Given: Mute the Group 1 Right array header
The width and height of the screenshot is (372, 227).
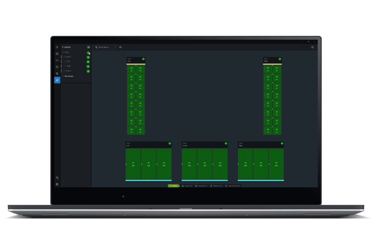Looking at the screenshot, I should click(x=280, y=59).
